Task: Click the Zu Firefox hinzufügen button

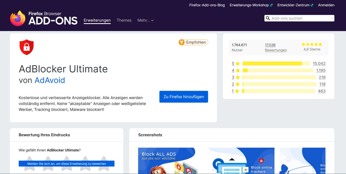Action: pyautogui.click(x=184, y=97)
